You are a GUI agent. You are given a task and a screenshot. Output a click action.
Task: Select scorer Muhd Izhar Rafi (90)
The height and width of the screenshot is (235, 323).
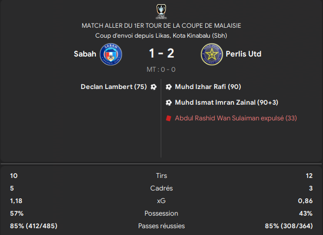[208, 87]
